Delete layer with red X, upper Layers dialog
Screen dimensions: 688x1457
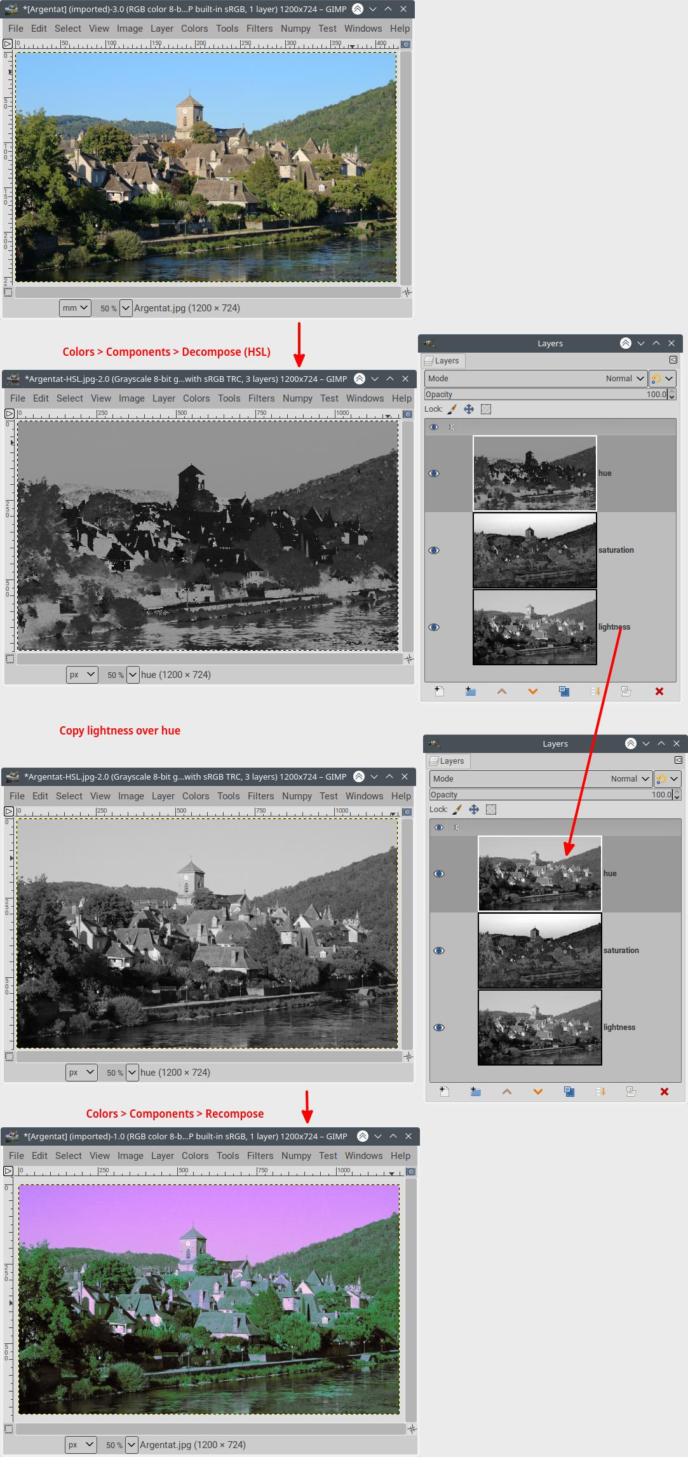pyautogui.click(x=659, y=691)
